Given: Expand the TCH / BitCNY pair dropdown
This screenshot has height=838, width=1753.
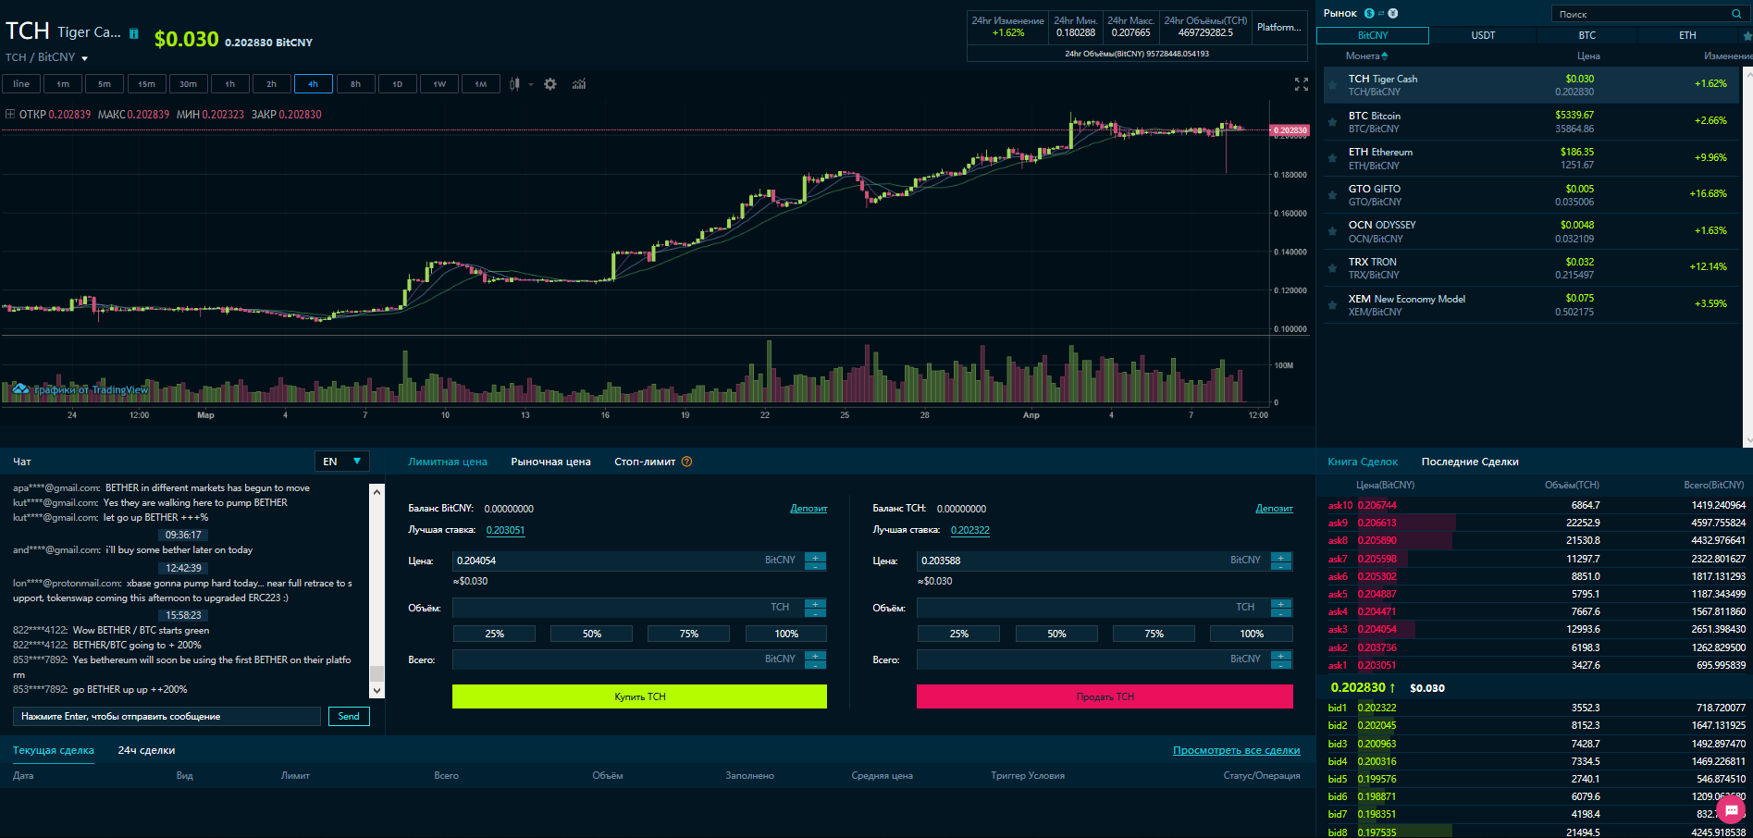Looking at the screenshot, I should coord(85,58).
